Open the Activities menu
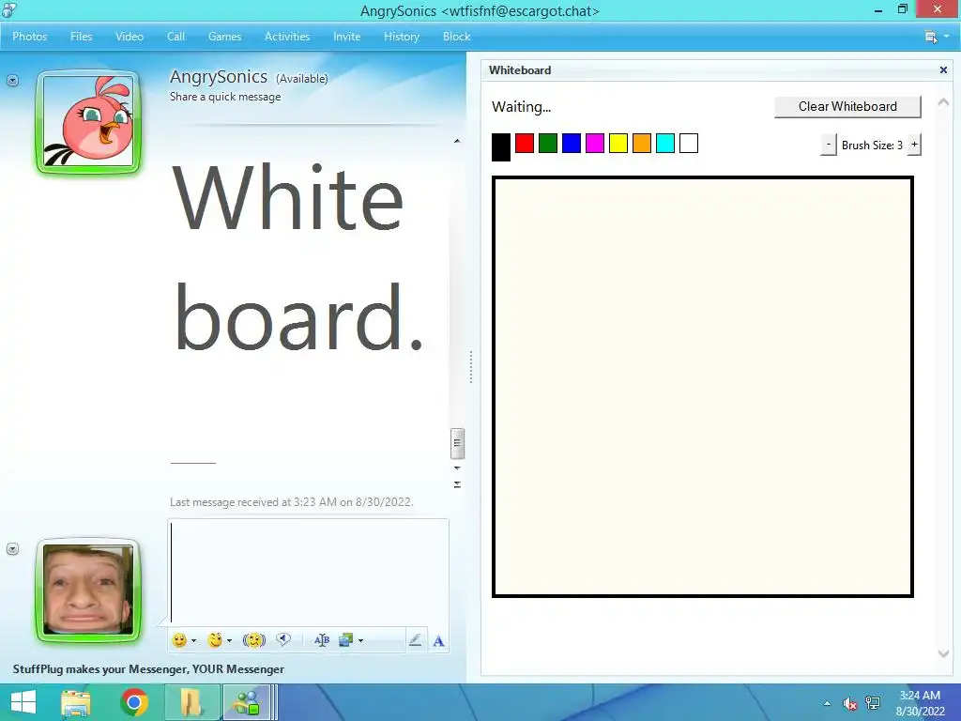 tap(287, 37)
